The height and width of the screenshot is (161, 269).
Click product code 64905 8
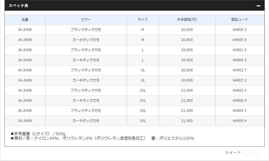pyautogui.click(x=239, y=40)
